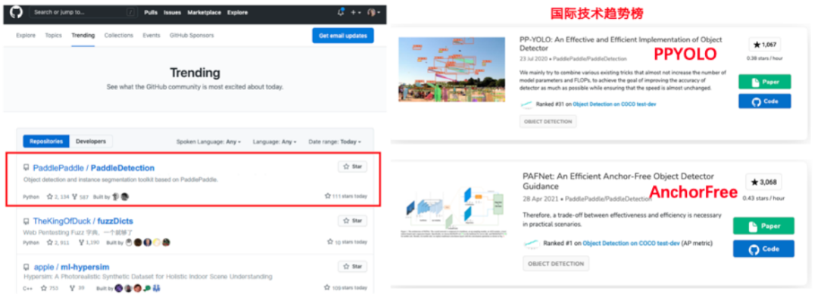Open Issues in the GitHub header
The width and height of the screenshot is (818, 307).
click(172, 13)
